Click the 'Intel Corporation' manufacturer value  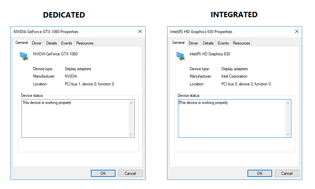point(234,76)
